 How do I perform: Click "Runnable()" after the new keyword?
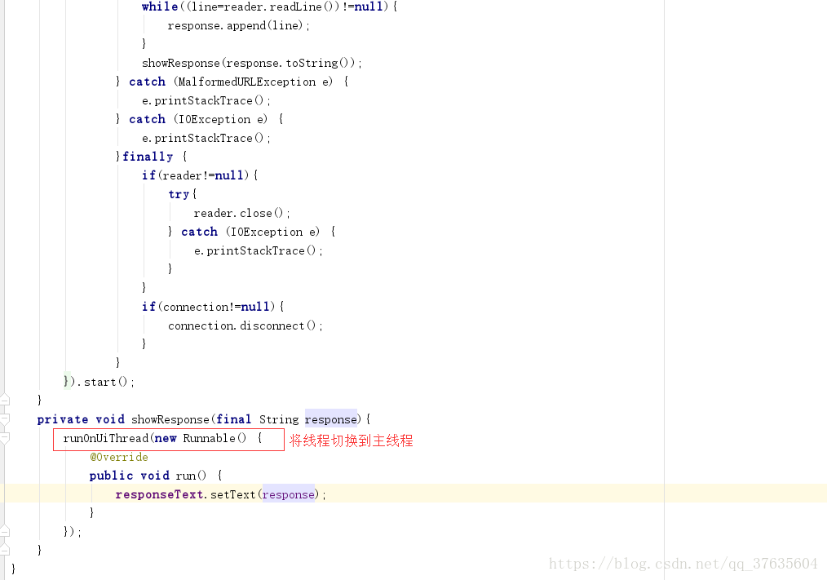(x=214, y=438)
